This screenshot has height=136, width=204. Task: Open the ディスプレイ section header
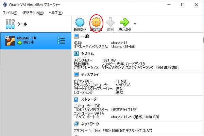point(90,74)
